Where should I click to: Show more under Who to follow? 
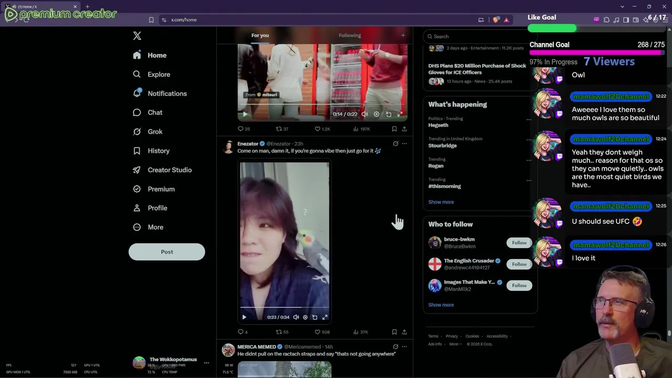[441, 305]
